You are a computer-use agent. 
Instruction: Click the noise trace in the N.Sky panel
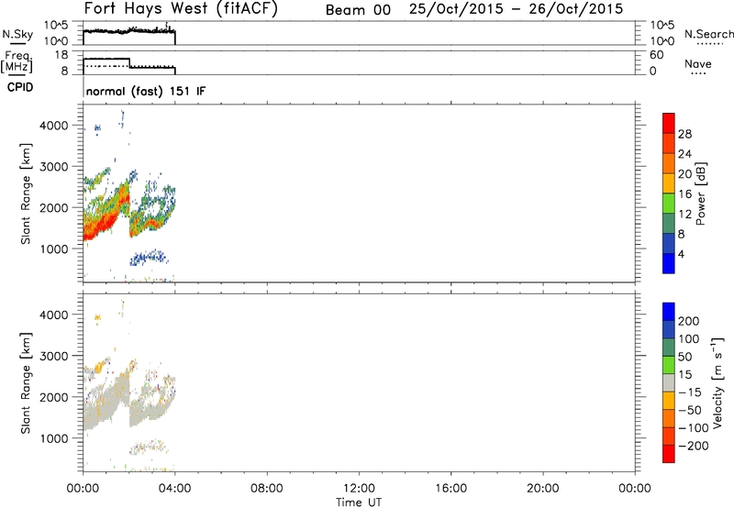129,31
